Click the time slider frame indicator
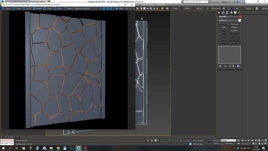Image resolution: width=268 pixels, height=151 pixels. [11, 137]
